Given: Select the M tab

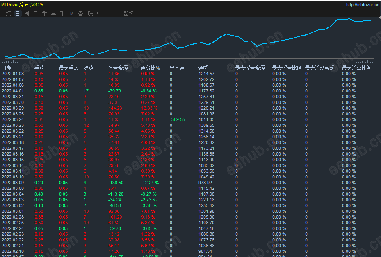Looking at the screenshot, I should (72, 14).
